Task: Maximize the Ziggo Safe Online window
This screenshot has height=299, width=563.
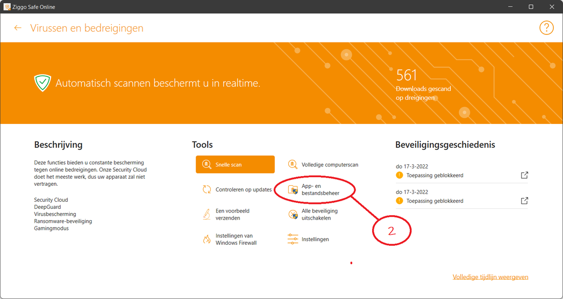Action: [531, 7]
